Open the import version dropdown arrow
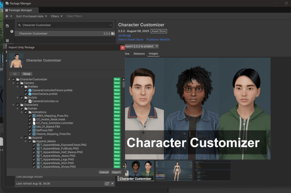The image size is (291, 193). 157,46
